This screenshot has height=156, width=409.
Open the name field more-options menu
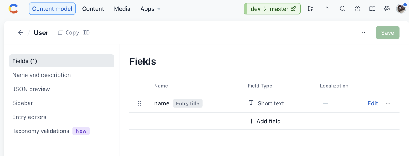pyautogui.click(x=388, y=103)
